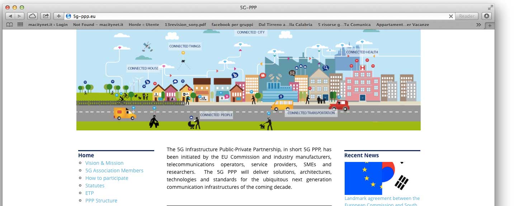
Task: Click the CONNECTED HEALTH label
Action: point(362,52)
